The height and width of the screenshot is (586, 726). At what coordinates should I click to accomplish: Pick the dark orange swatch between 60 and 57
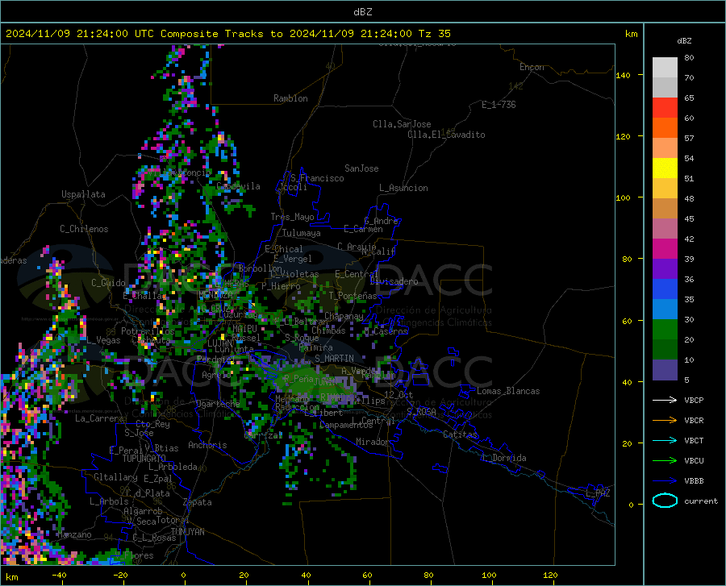coord(665,128)
